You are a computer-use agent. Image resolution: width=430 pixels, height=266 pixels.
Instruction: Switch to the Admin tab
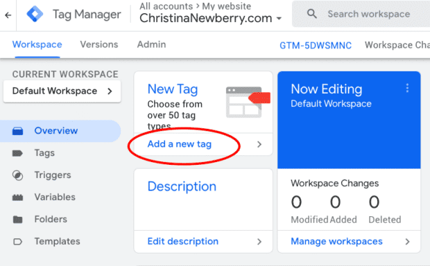(151, 44)
